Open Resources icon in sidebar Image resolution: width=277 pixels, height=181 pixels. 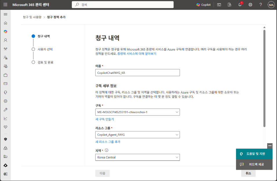tap(5, 66)
